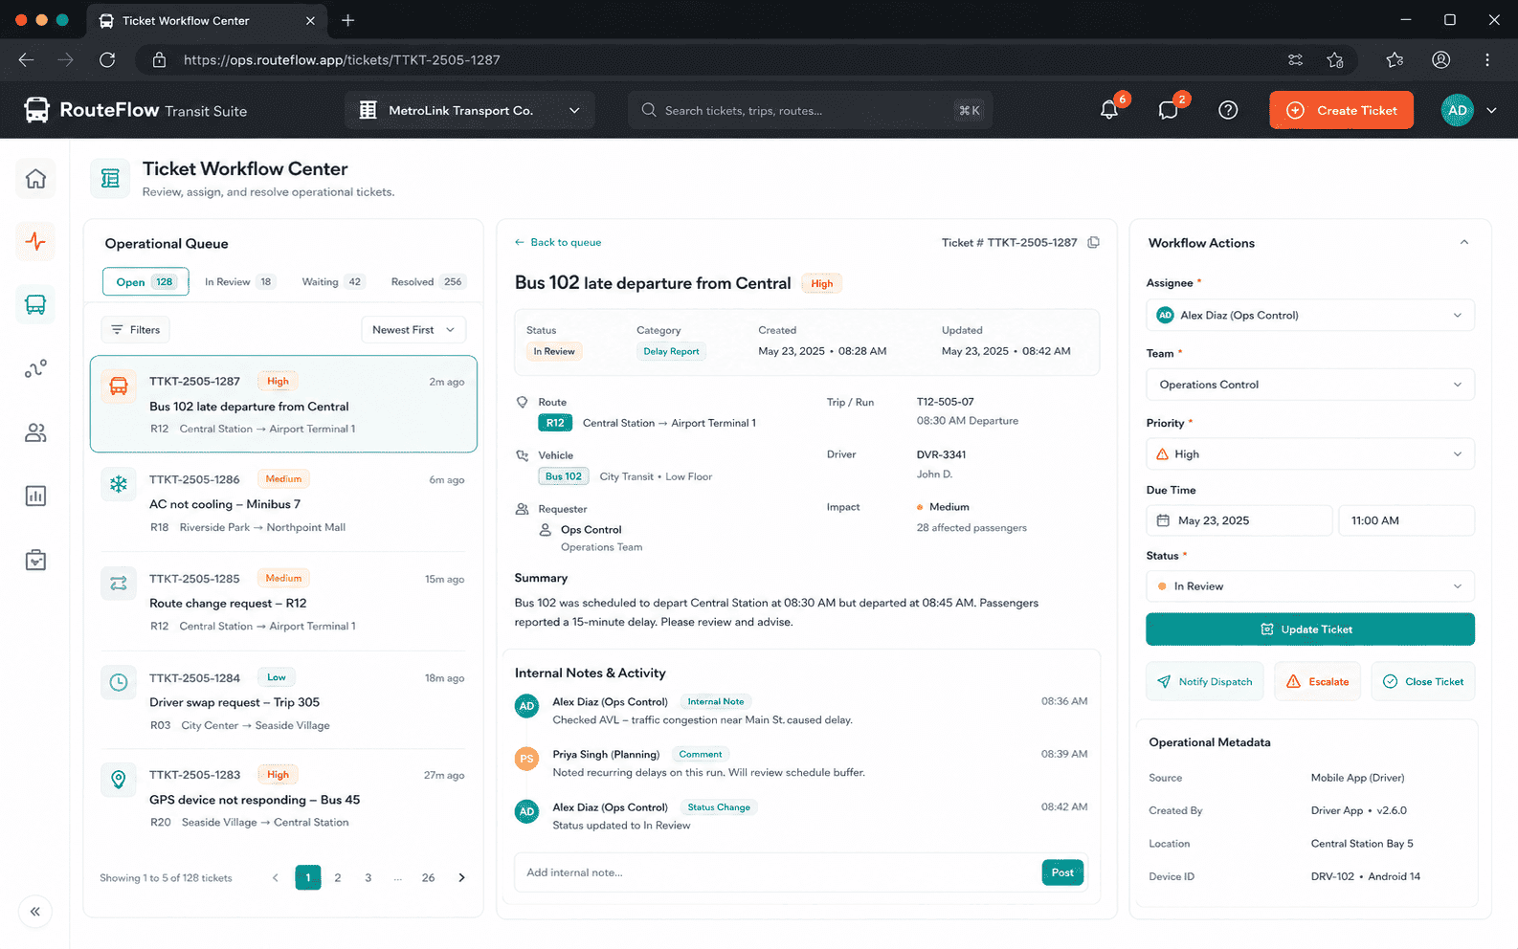The image size is (1518, 949).
Task: Click clock icon of Driver swap request ticket
Action: click(x=119, y=682)
